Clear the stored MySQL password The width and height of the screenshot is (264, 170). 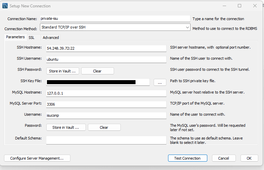[104, 127]
